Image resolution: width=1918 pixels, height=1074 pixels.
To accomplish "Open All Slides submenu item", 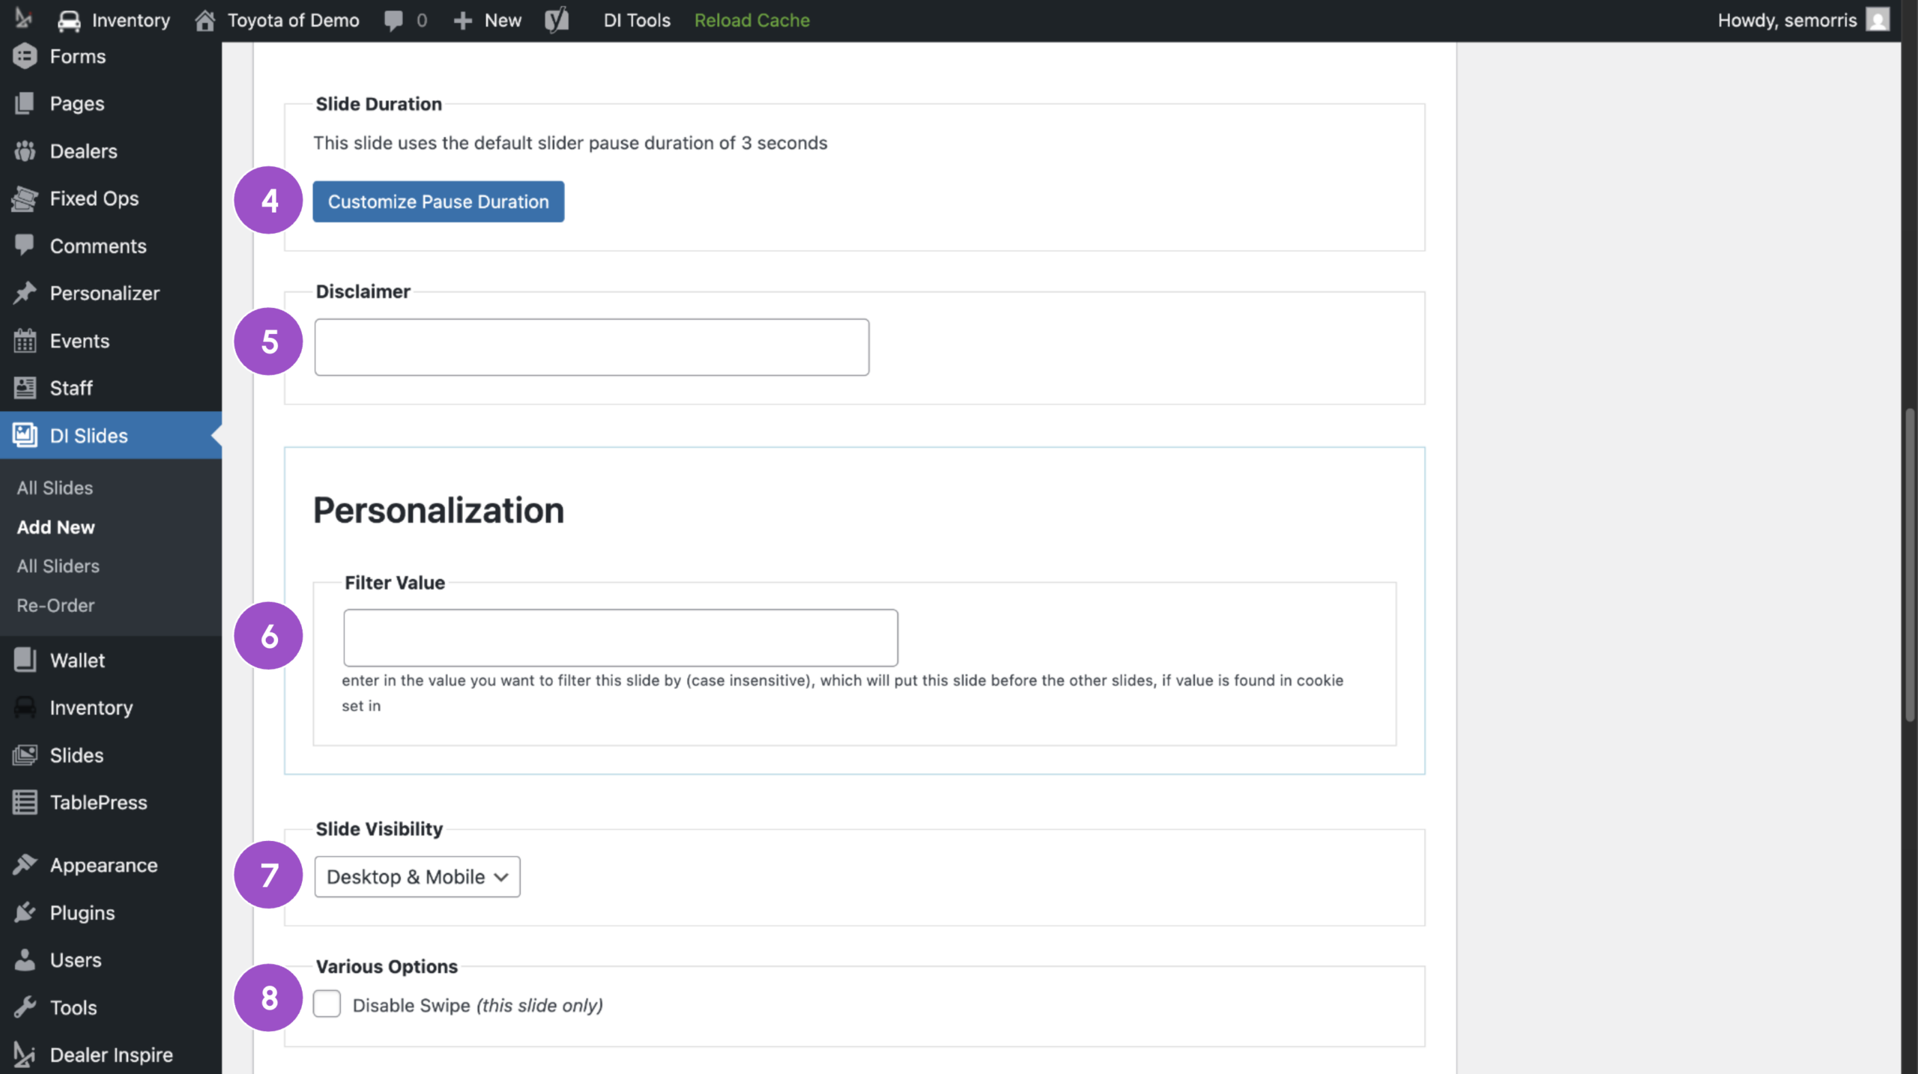I will point(55,488).
